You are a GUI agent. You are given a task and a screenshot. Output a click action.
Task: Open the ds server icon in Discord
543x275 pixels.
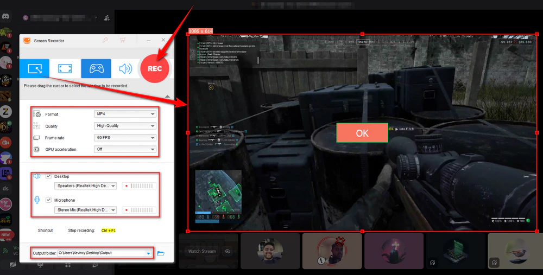6,189
